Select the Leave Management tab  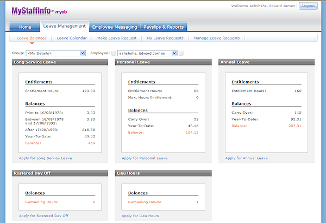point(64,26)
